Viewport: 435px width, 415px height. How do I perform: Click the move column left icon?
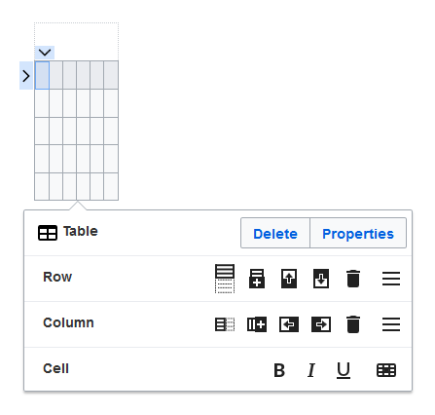tap(289, 324)
